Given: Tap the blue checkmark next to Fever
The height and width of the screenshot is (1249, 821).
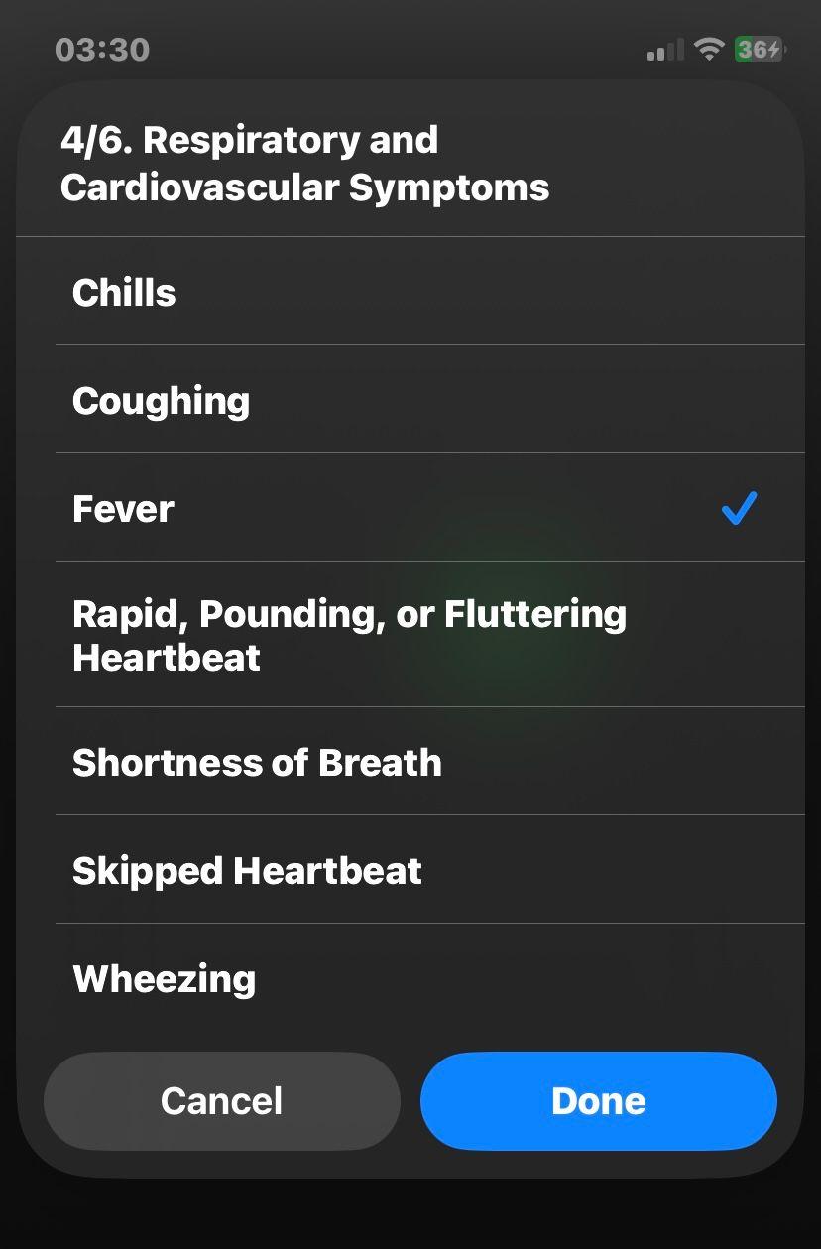Looking at the screenshot, I should click(738, 508).
